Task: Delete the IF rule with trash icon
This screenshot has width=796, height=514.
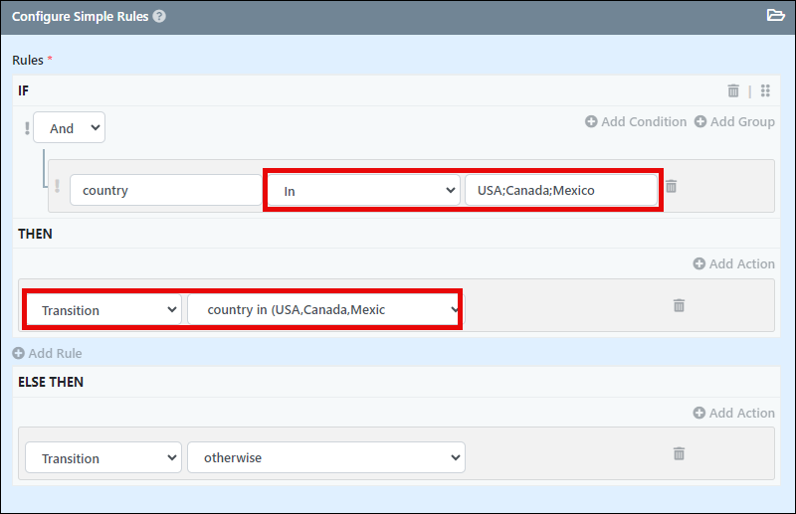Action: click(733, 90)
